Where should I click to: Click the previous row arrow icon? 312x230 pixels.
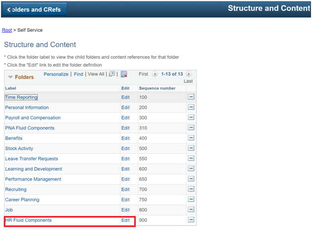point(155,74)
